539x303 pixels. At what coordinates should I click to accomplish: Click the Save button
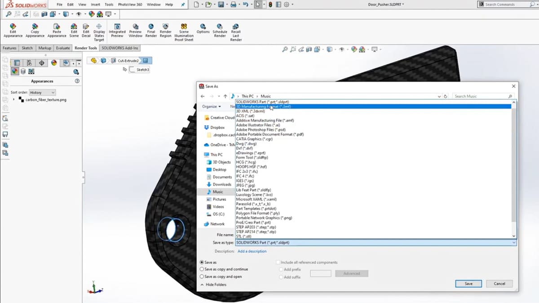click(x=468, y=284)
